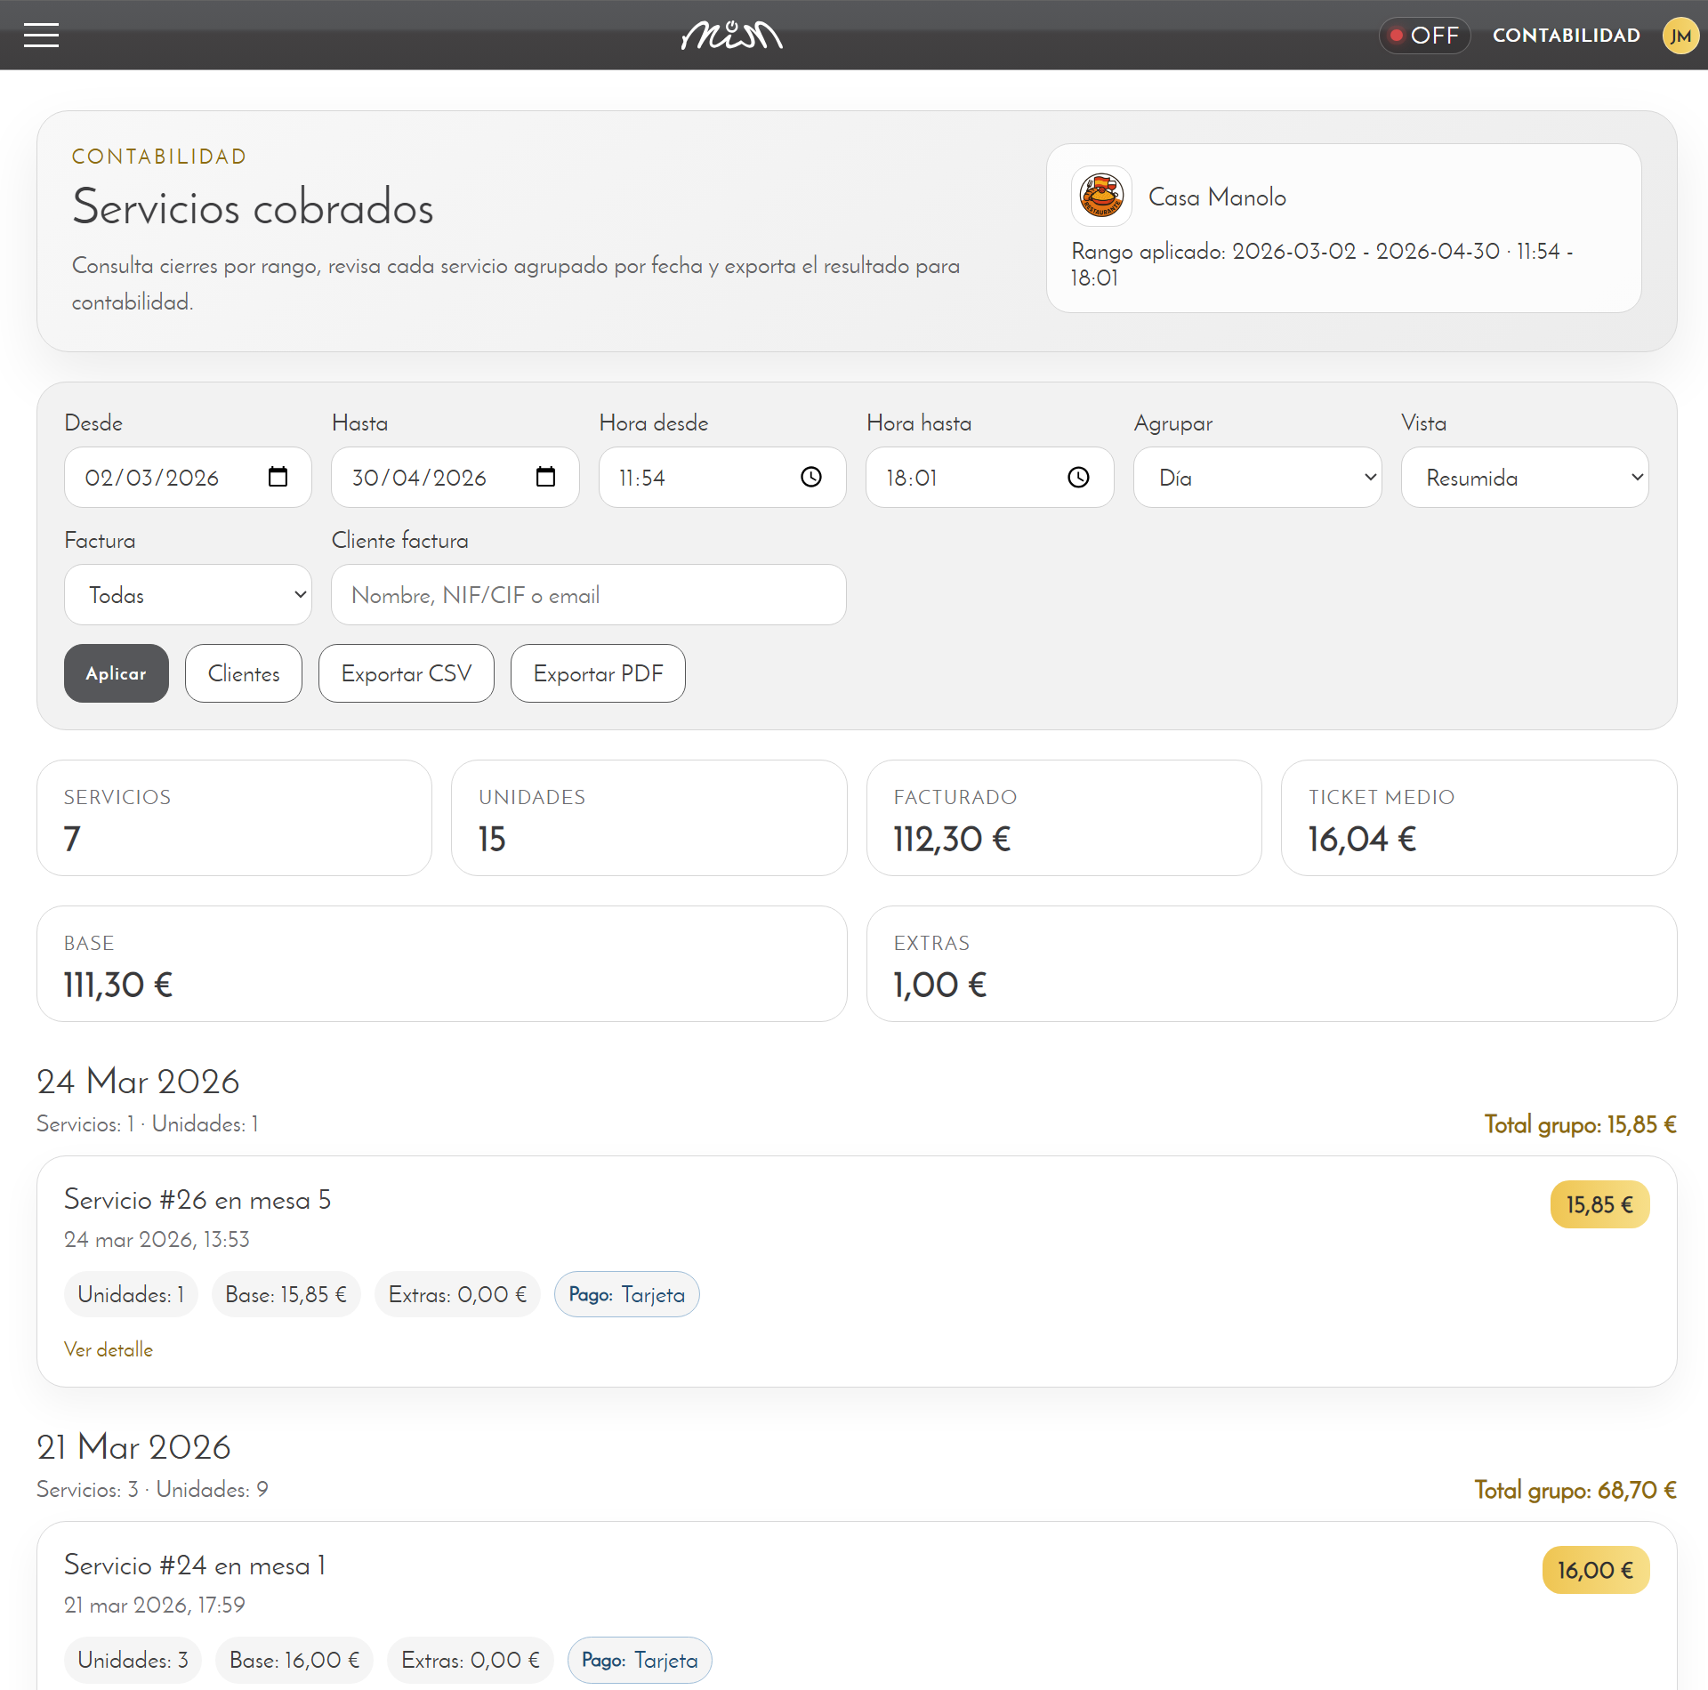Open the JM user avatar menu

(1680, 36)
